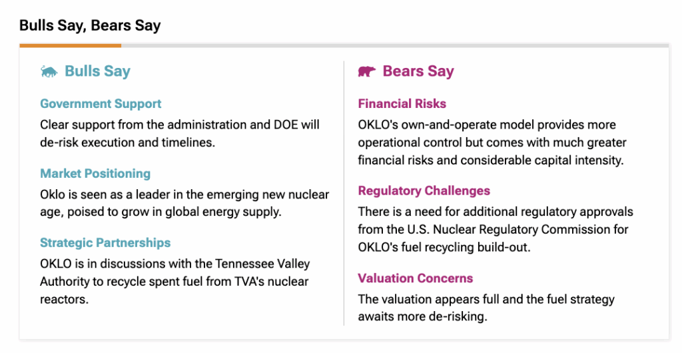Click the bull icon beside Bulls Say

[x=49, y=72]
